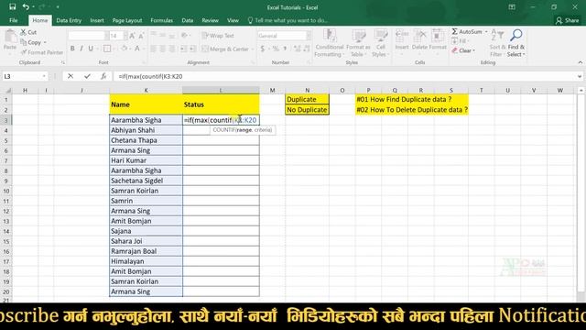Screen dimensions: 586x330
Task: Click the vertical scrollbar up arrow
Action: 581,90
